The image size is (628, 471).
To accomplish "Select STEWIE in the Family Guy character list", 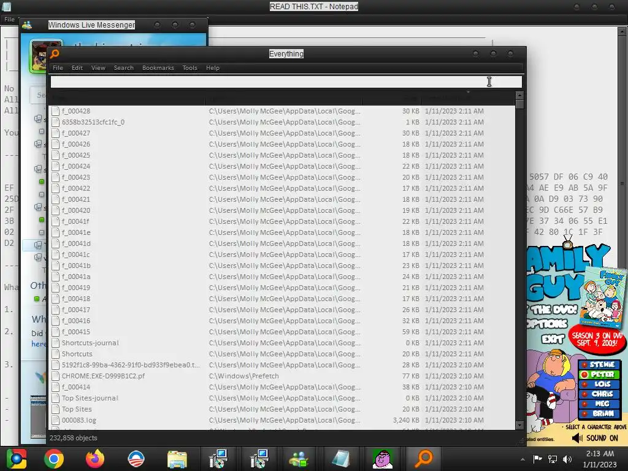I will click(599, 364).
